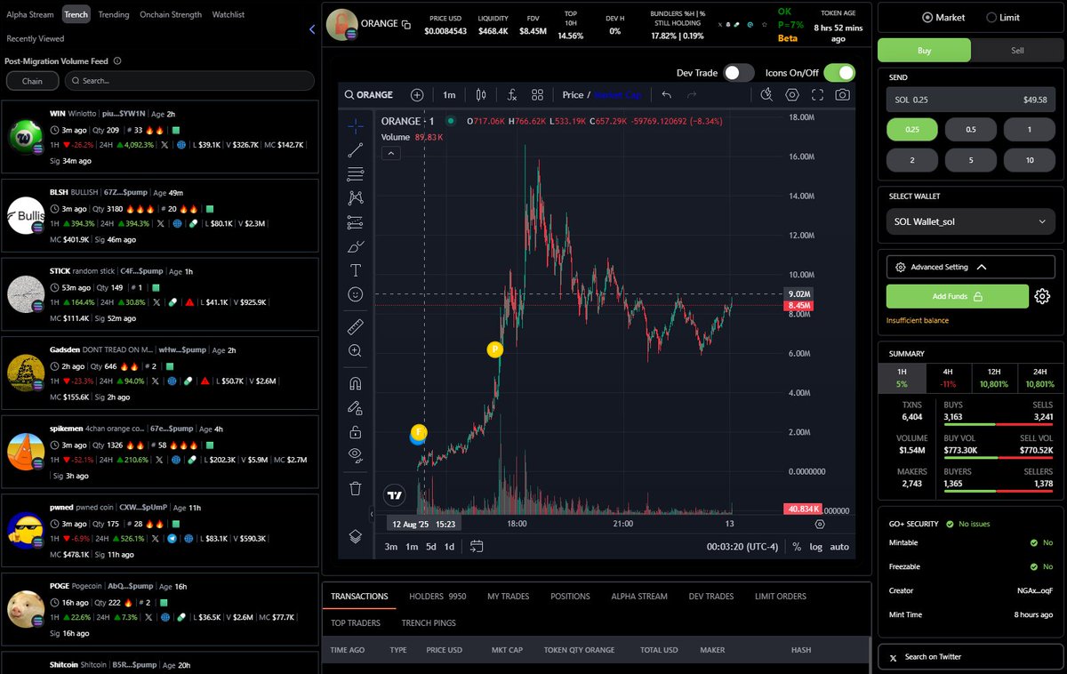This screenshot has height=674, width=1067.
Task: Open the ORANGE symbol search
Action: 368,94
